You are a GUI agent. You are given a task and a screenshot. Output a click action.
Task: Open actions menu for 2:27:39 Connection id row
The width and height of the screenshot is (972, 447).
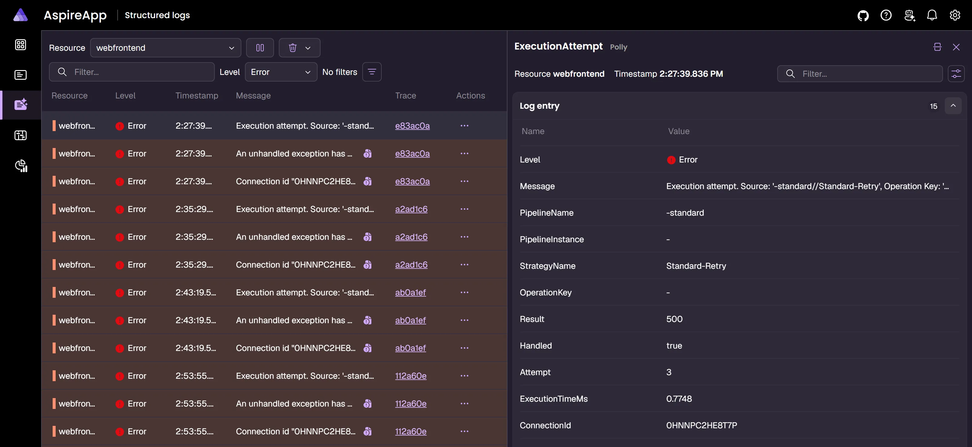pyautogui.click(x=464, y=181)
